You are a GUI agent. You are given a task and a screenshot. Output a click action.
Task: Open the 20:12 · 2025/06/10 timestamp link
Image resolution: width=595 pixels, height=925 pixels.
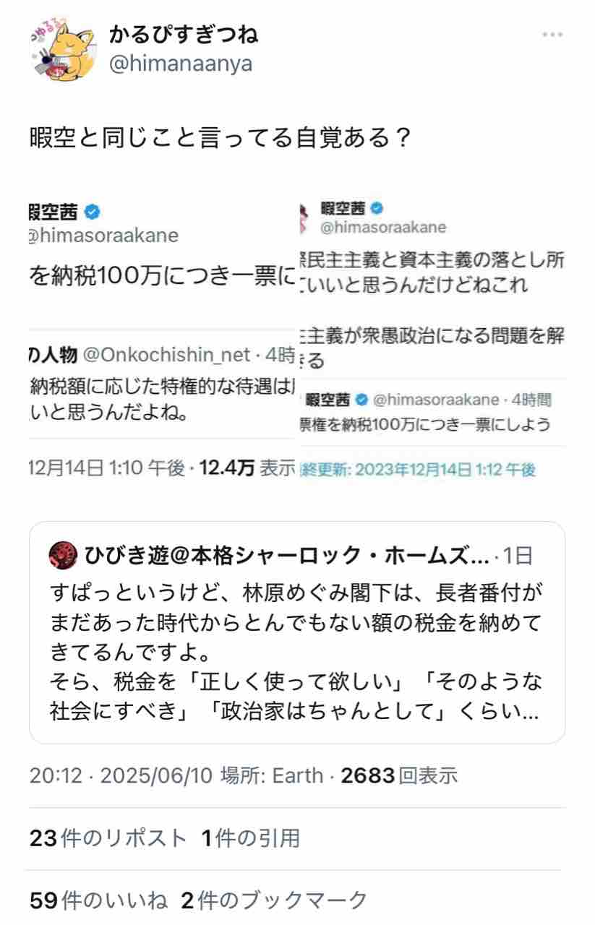pyautogui.click(x=121, y=776)
